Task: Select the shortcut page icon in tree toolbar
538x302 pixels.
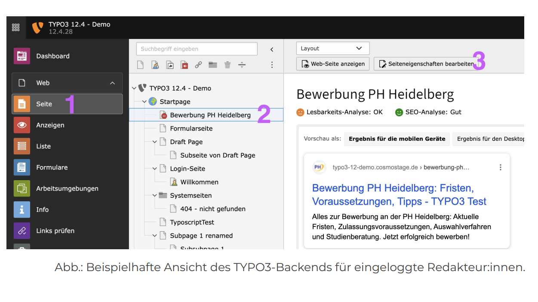Action: click(x=170, y=65)
